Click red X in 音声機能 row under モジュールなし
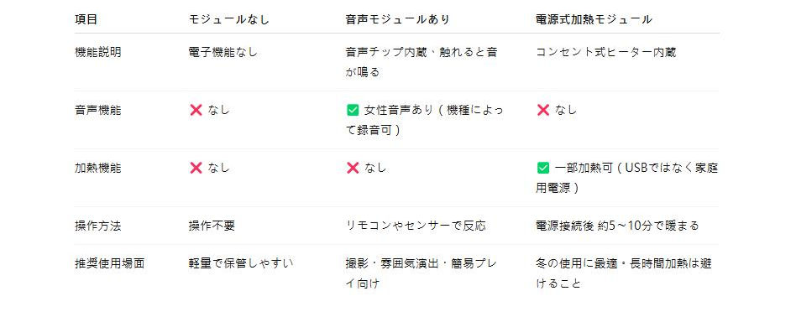Screen dimensions: 796x317 [196, 110]
